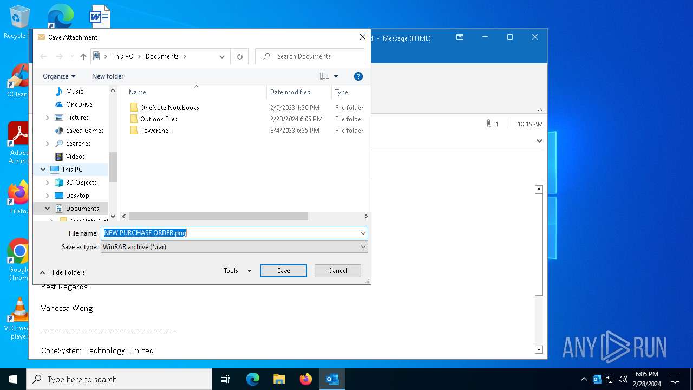Image resolution: width=693 pixels, height=390 pixels.
Task: Open the Windows Start menu
Action: 13,379
